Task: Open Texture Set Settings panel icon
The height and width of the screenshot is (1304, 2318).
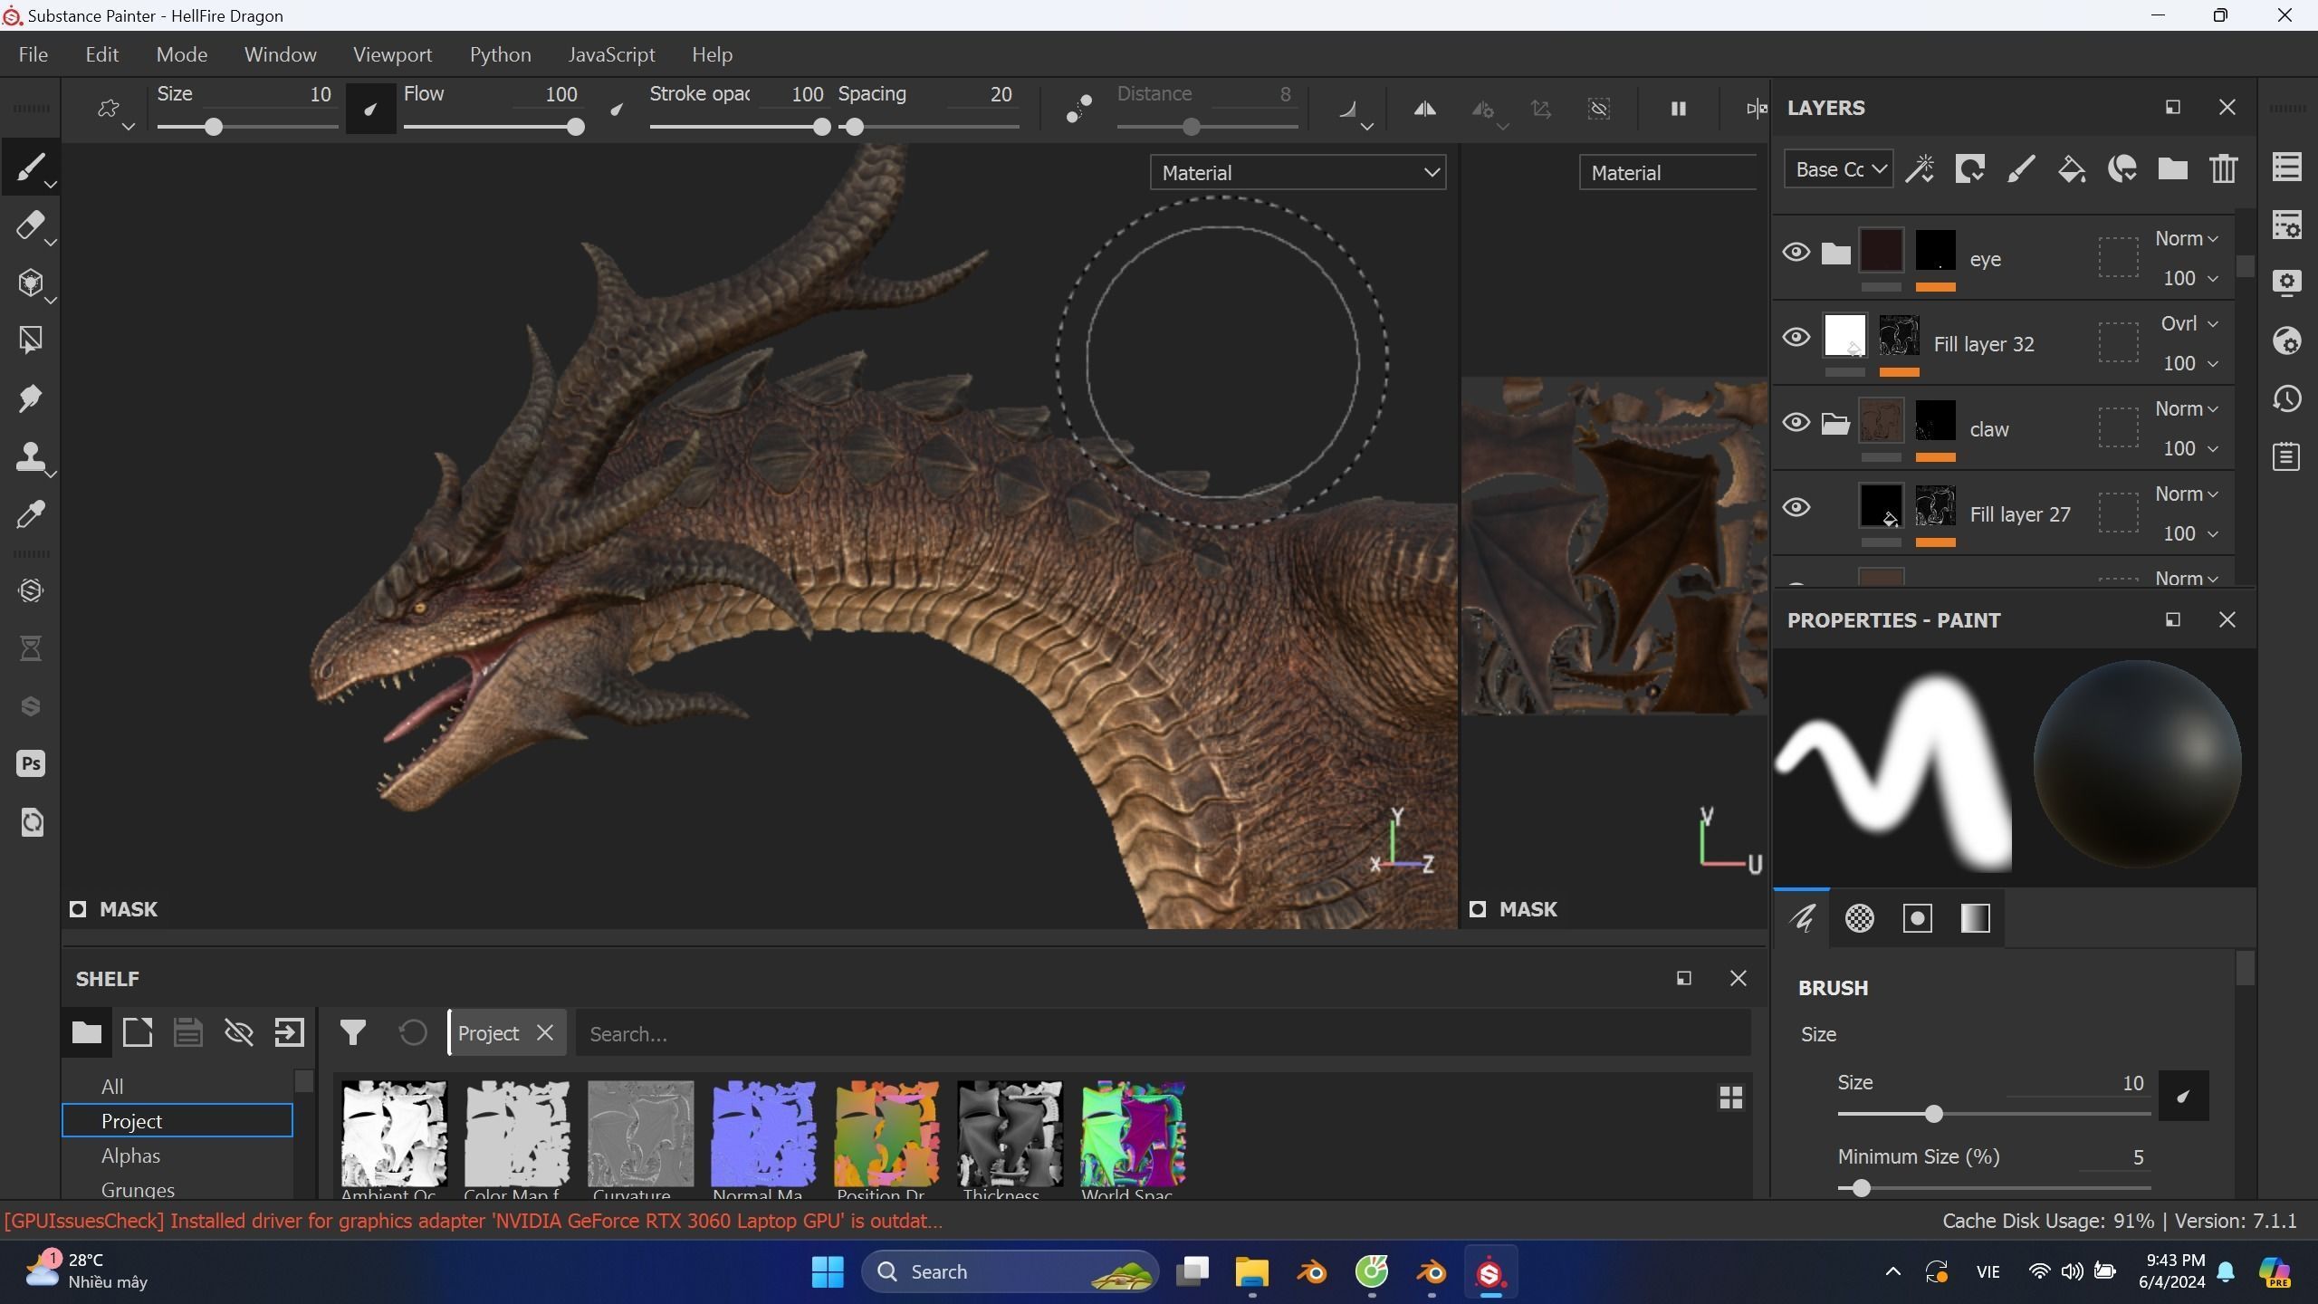Action: click(2286, 225)
